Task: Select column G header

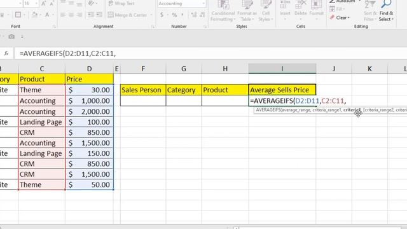Action: point(184,69)
